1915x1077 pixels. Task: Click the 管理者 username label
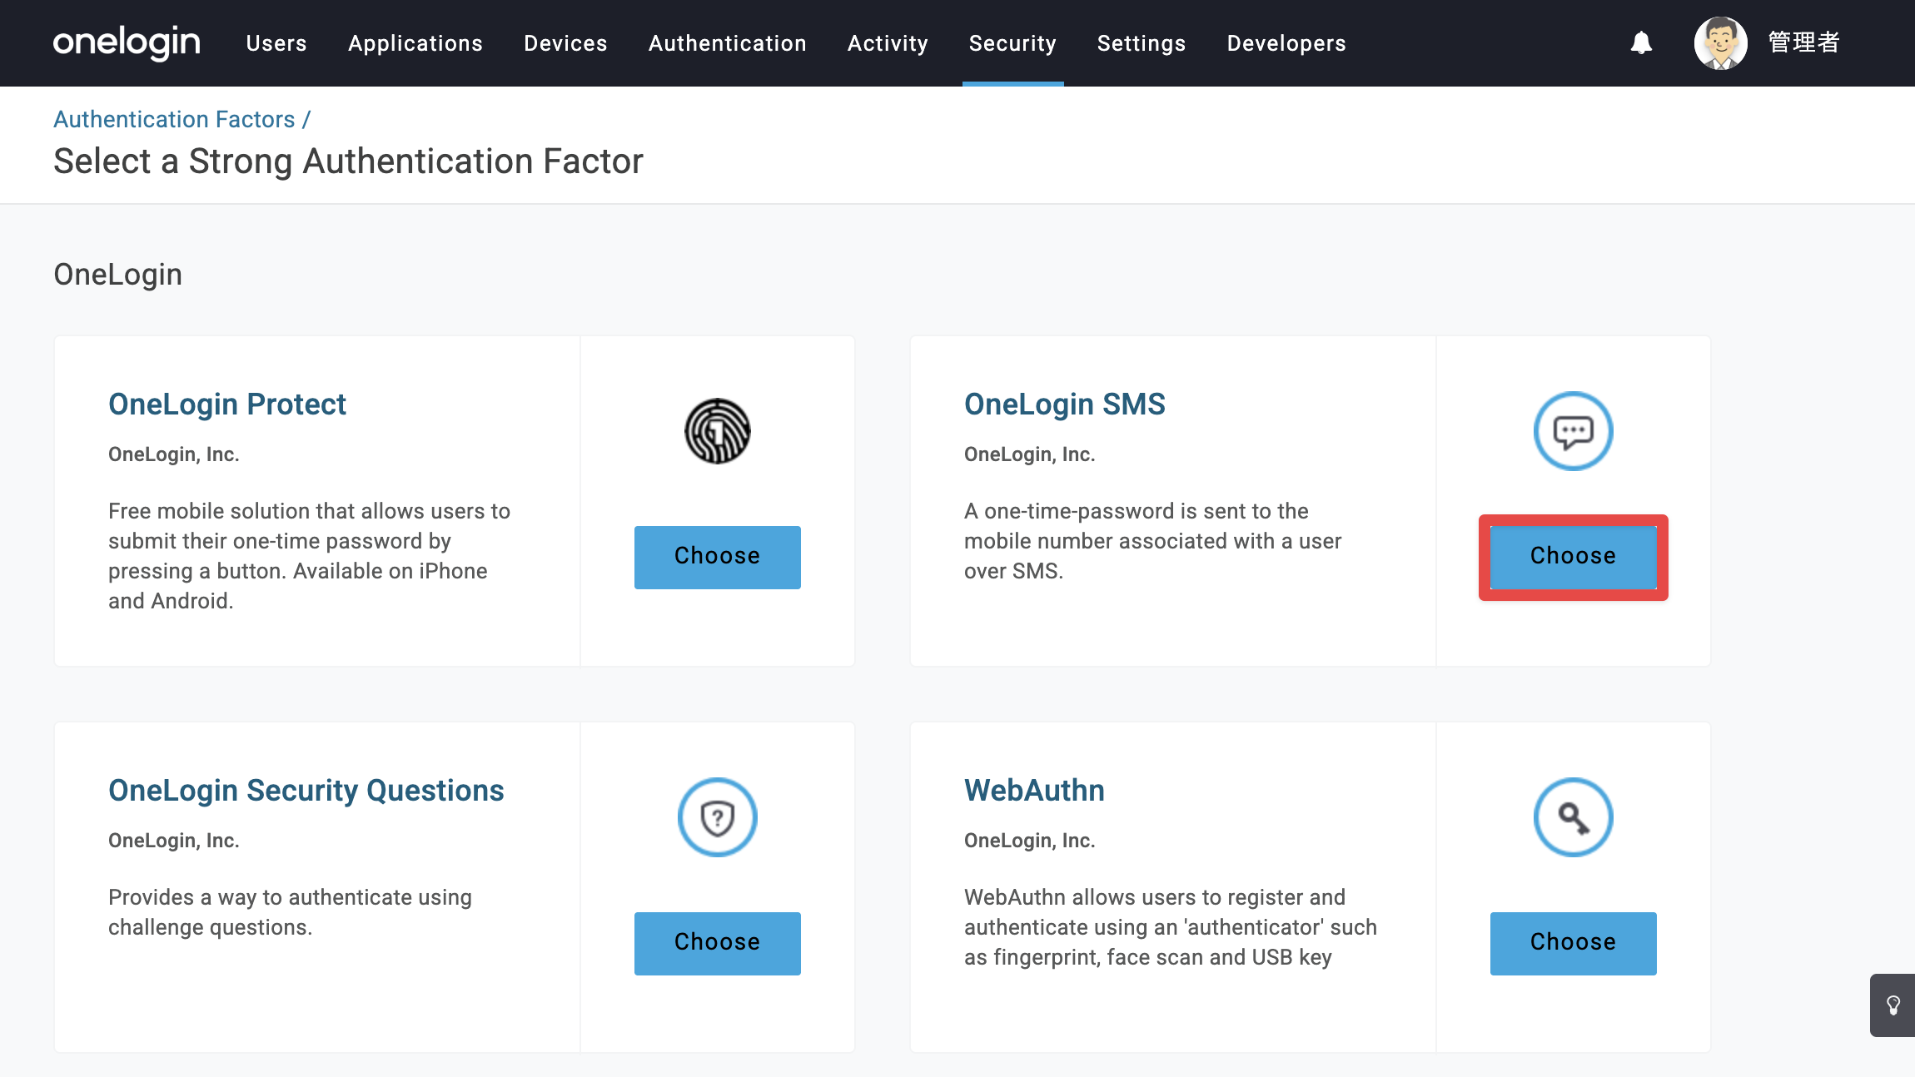pyautogui.click(x=1804, y=42)
